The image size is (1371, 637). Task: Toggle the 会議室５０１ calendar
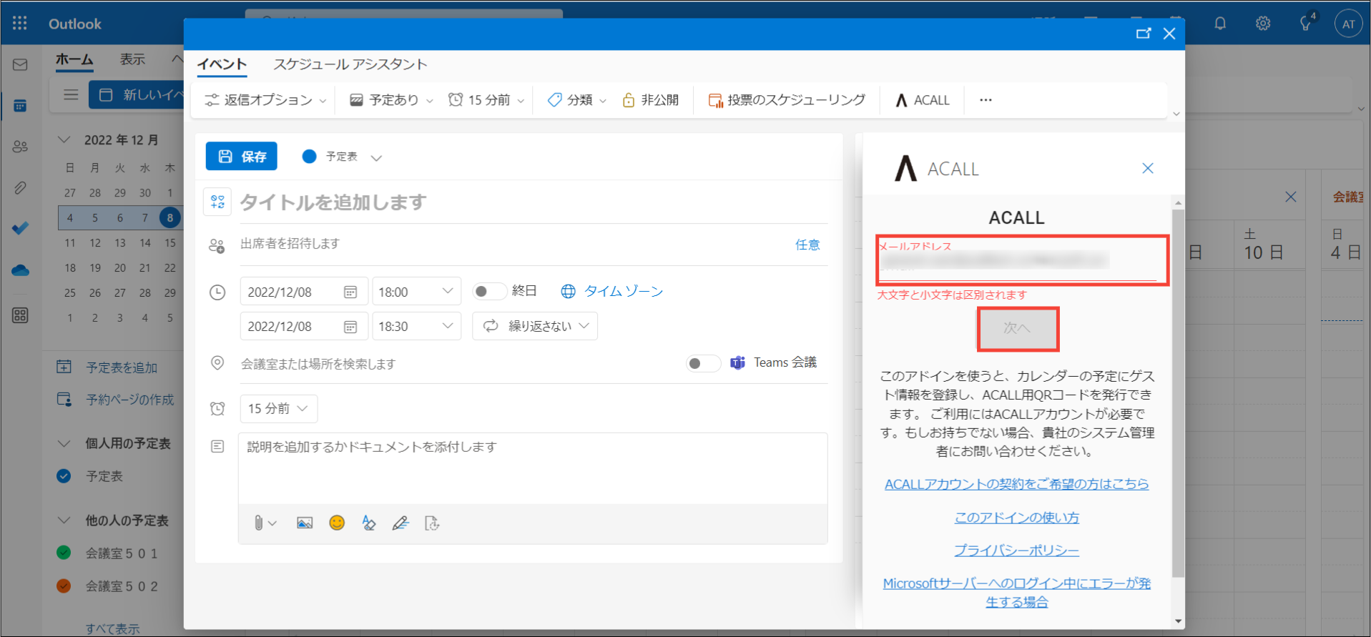(64, 553)
